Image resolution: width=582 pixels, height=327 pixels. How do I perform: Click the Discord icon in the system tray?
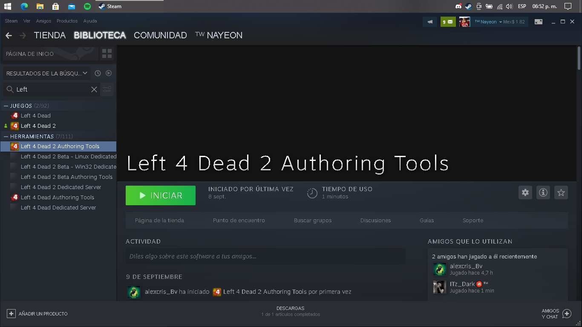click(458, 6)
